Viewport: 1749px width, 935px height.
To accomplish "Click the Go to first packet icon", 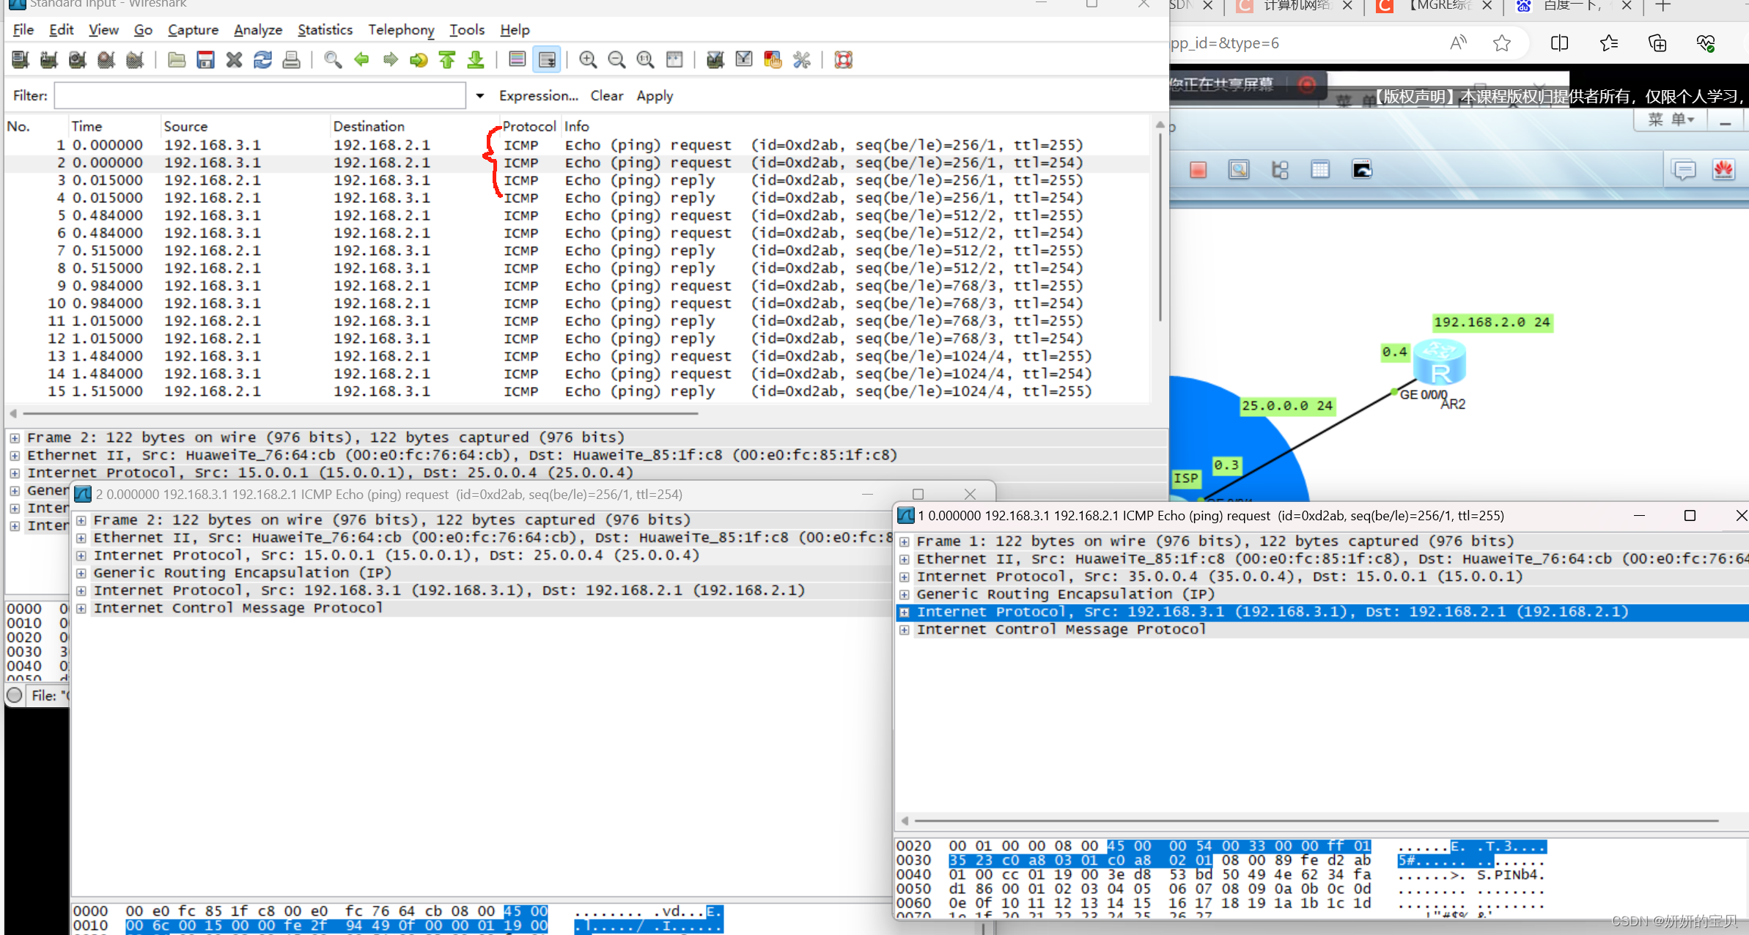I will click(x=447, y=60).
